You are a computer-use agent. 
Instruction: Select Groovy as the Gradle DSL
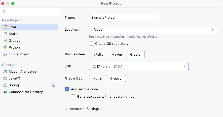click(116, 79)
